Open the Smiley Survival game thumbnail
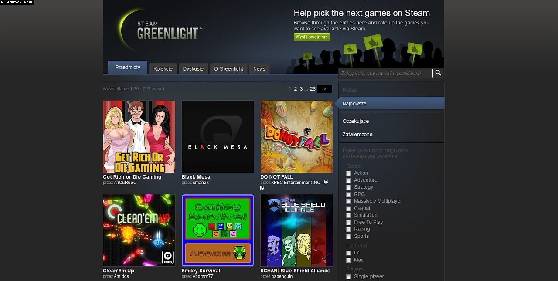 click(x=218, y=230)
